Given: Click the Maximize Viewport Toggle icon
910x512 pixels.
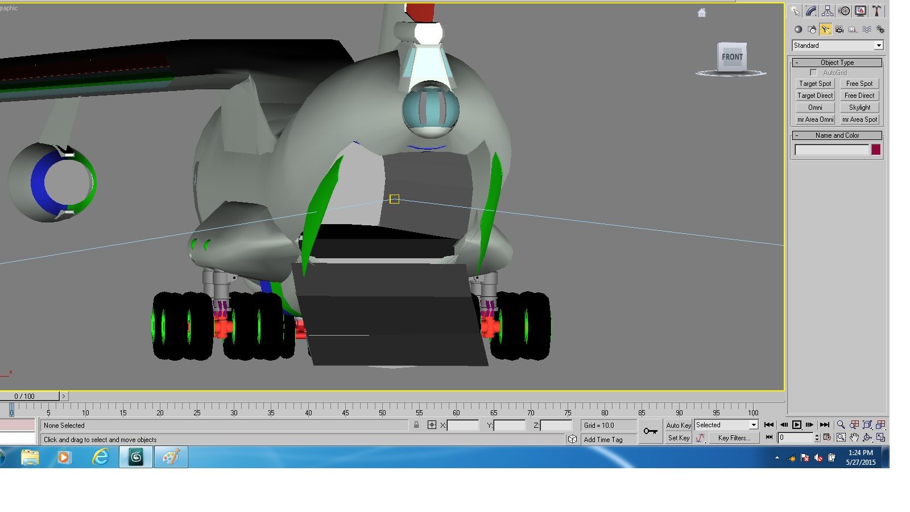Looking at the screenshot, I should [x=880, y=437].
